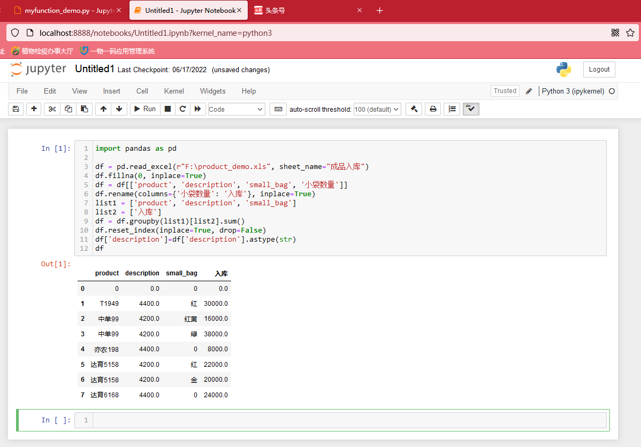Click the page info icon in address bar
This screenshot has width=641, height=447.
click(30, 33)
